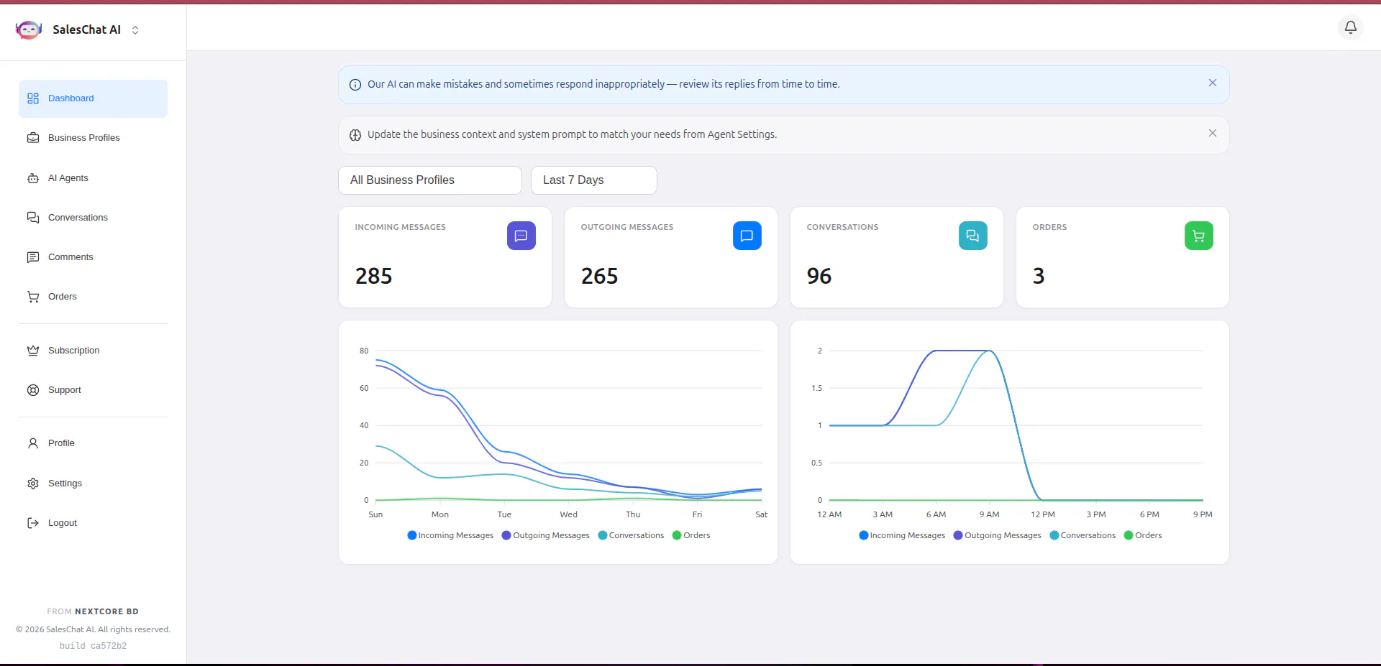Open the Last 7 Days range dropdown

coord(594,180)
